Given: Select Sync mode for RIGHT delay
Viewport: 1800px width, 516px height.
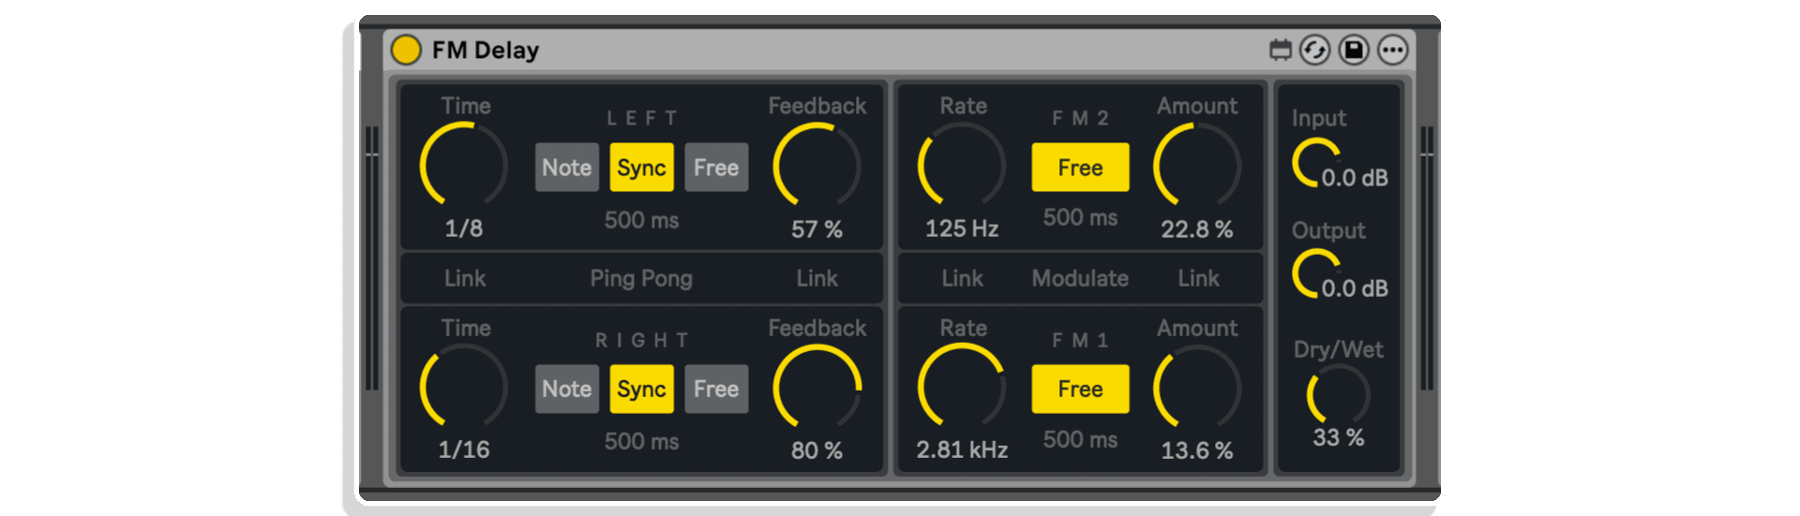Looking at the screenshot, I should pos(642,389).
